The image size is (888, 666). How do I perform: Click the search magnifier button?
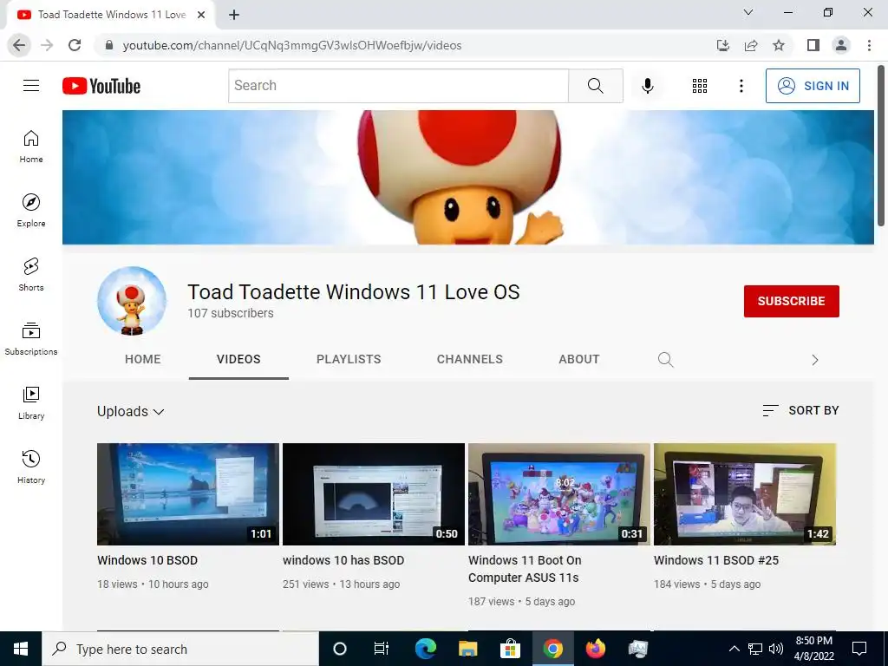click(595, 86)
